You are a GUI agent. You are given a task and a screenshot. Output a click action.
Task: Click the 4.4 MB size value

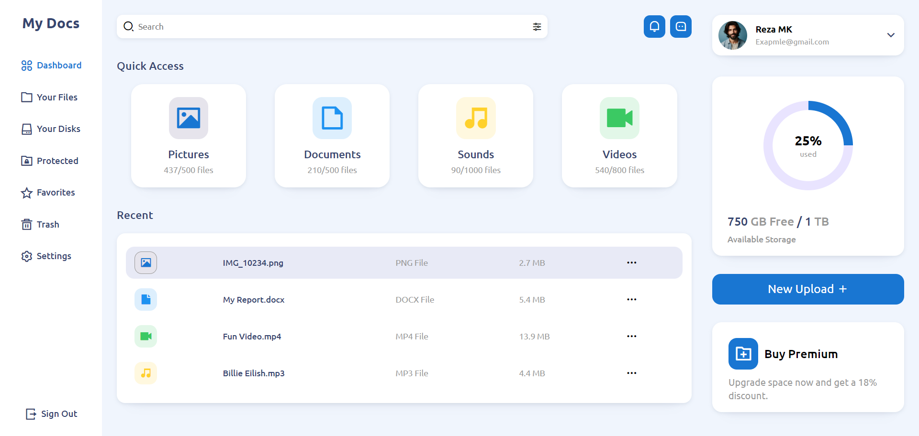[x=532, y=373]
